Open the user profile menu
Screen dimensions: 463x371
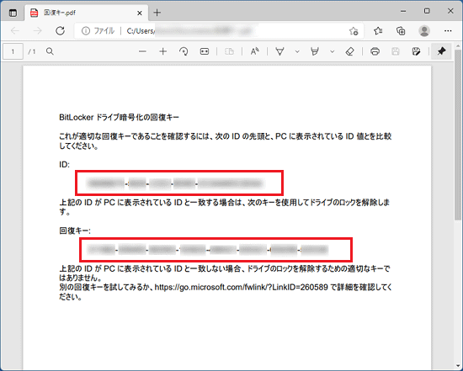[x=424, y=30]
